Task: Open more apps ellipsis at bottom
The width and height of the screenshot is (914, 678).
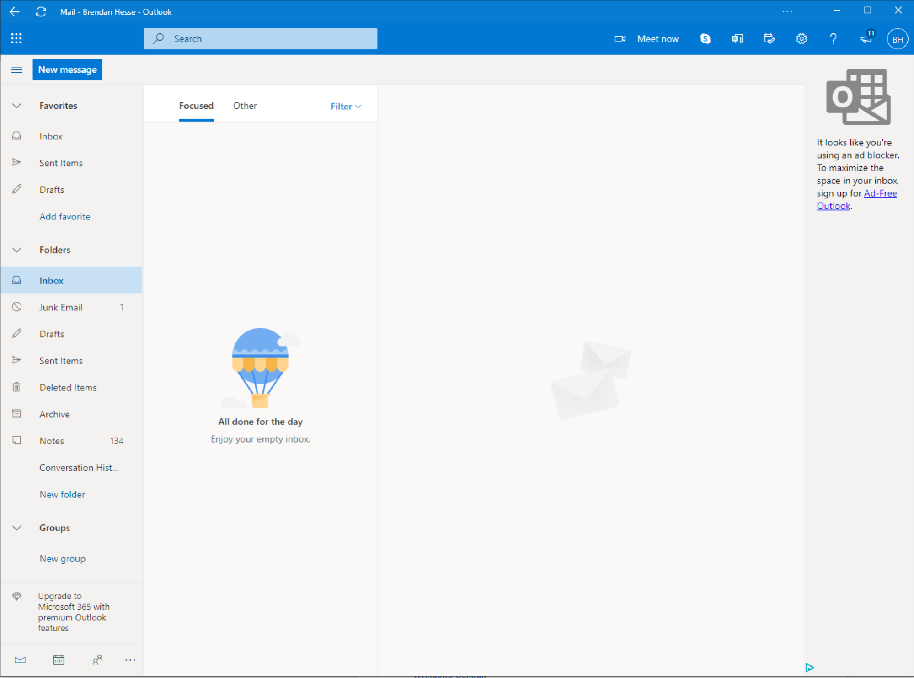Action: click(130, 660)
